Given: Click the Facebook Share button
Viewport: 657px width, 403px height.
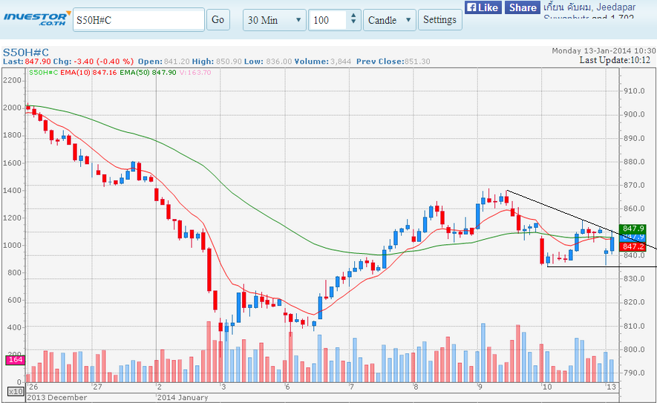Looking at the screenshot, I should click(x=522, y=7).
